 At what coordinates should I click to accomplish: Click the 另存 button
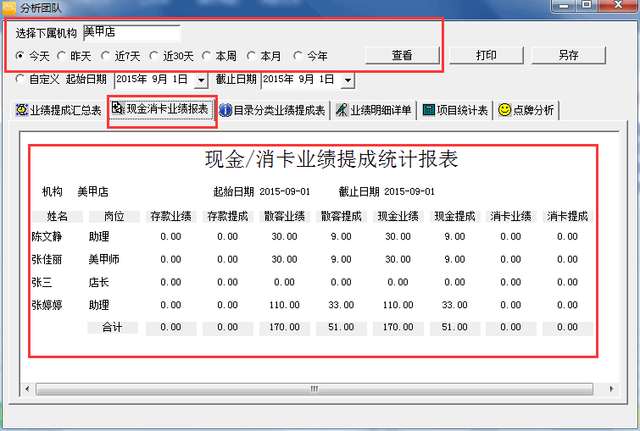[x=569, y=55]
